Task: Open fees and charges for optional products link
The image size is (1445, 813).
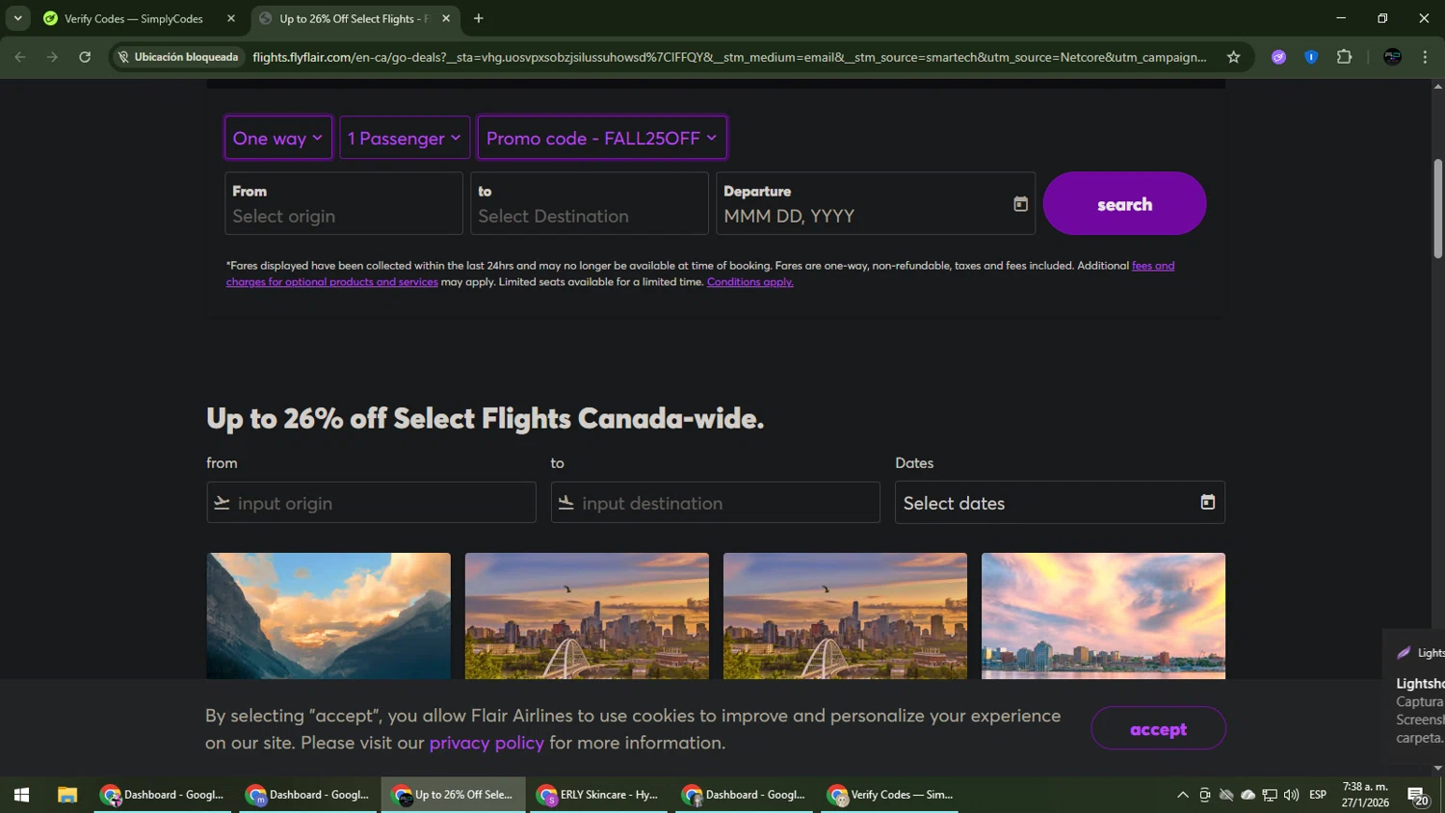Action: [332, 281]
